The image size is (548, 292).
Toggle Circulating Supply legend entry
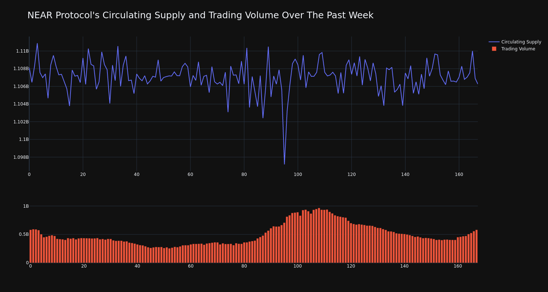pyautogui.click(x=515, y=42)
